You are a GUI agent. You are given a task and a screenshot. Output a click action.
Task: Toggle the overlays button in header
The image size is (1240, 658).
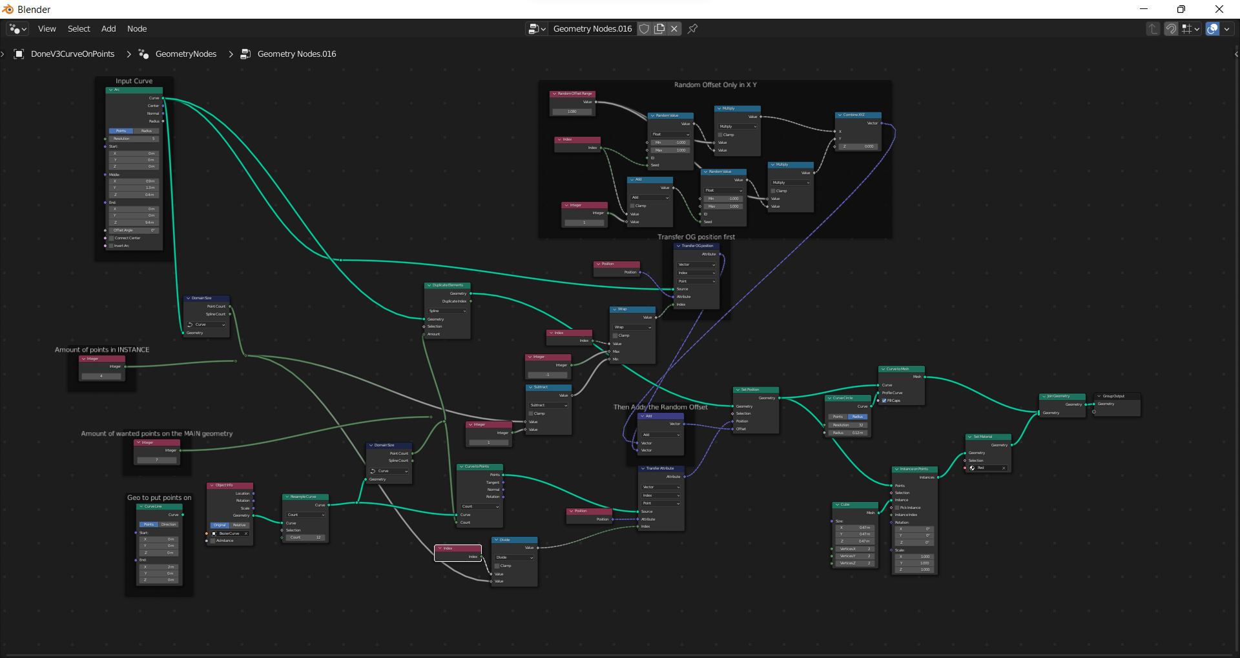1213,29
